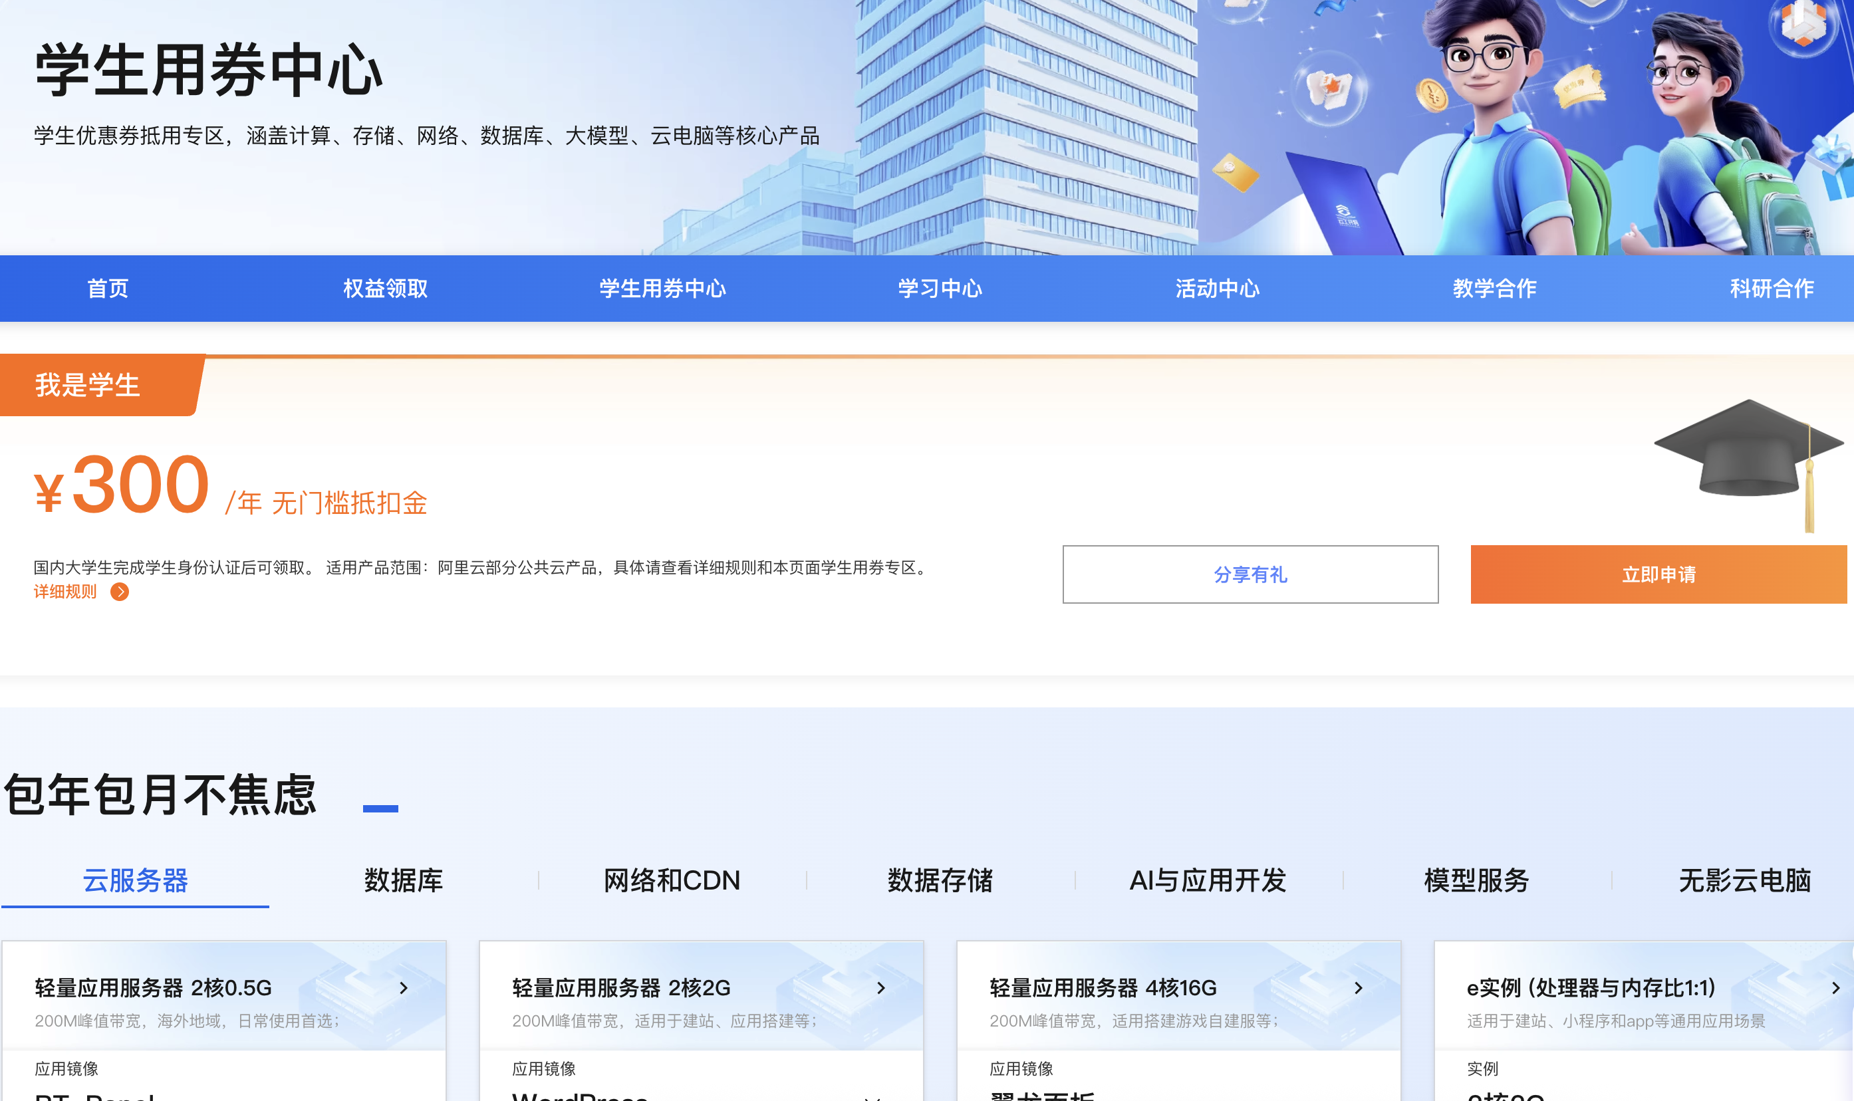The width and height of the screenshot is (1854, 1101).
Task: Click 200M峰值带宽，适用搭建游戏自建服等 text
Action: pos(1134,1021)
